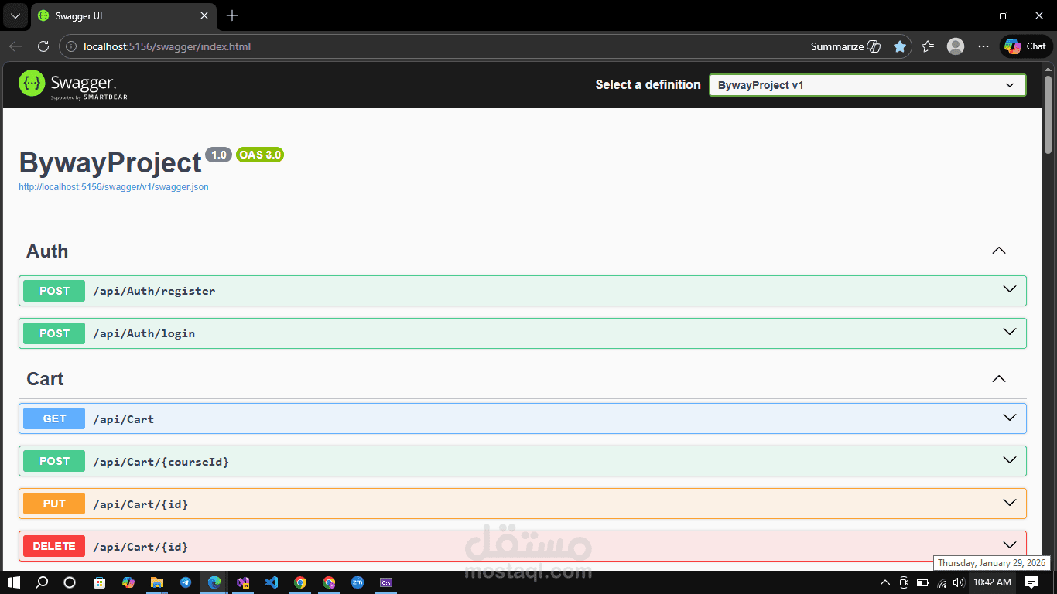The height and width of the screenshot is (594, 1057).
Task: Click the collections icon next to the star
Action: [927, 46]
